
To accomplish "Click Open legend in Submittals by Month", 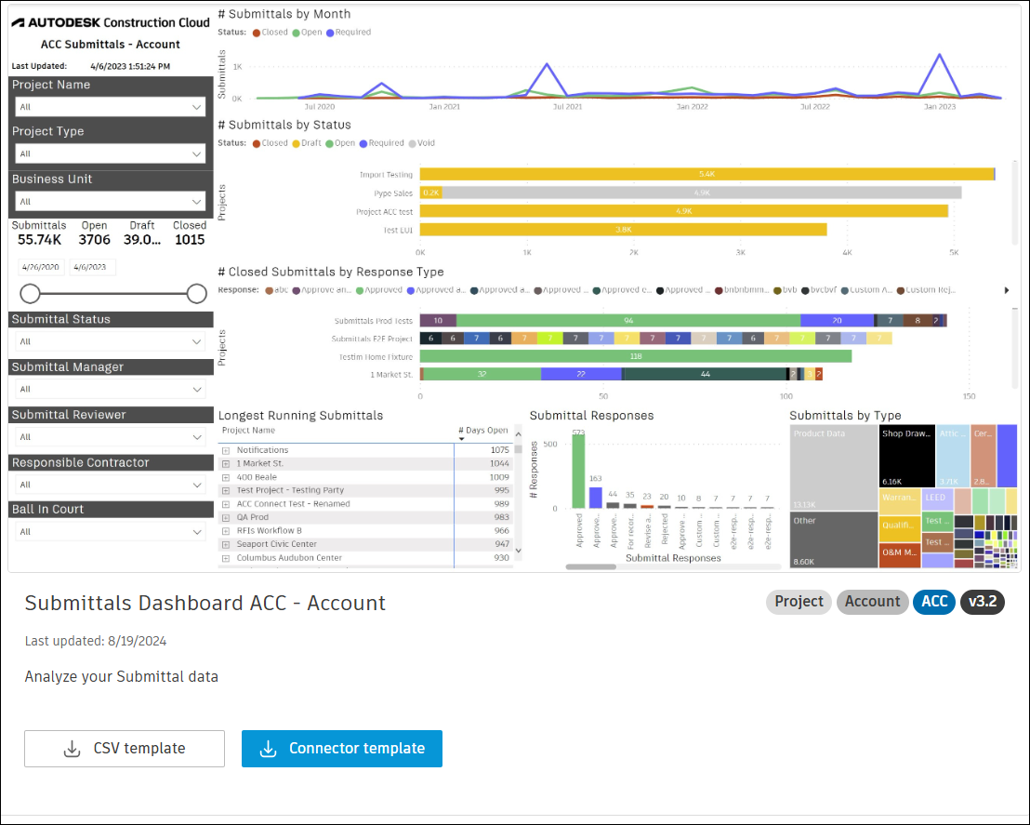I will pyautogui.click(x=308, y=33).
